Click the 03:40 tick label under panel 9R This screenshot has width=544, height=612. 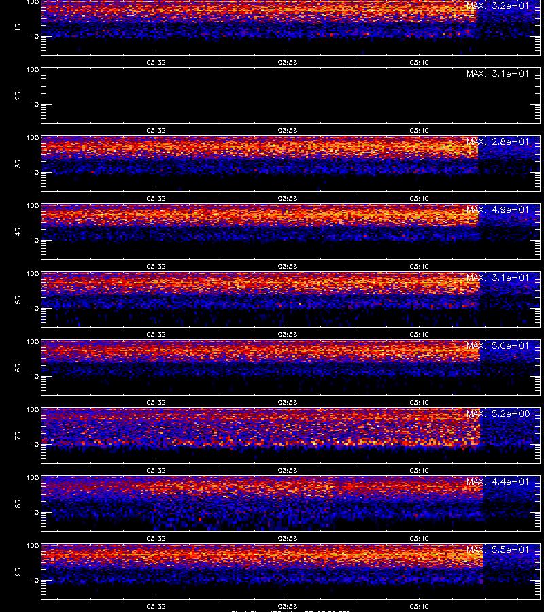419,606
